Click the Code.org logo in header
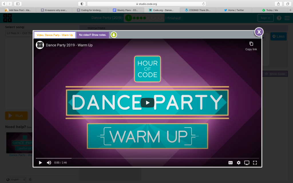 pyautogui.click(x=7, y=18)
